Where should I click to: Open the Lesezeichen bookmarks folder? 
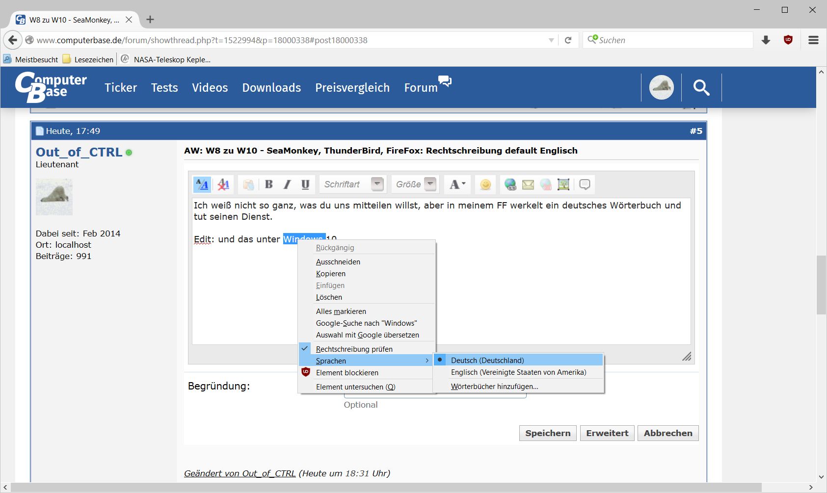click(88, 59)
